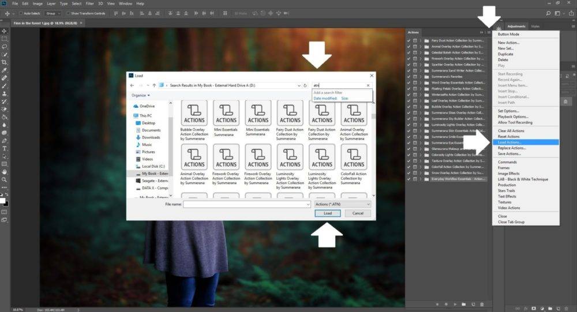Close the Finn in the forest document tab
The width and height of the screenshot is (577, 312).
(x=81, y=23)
